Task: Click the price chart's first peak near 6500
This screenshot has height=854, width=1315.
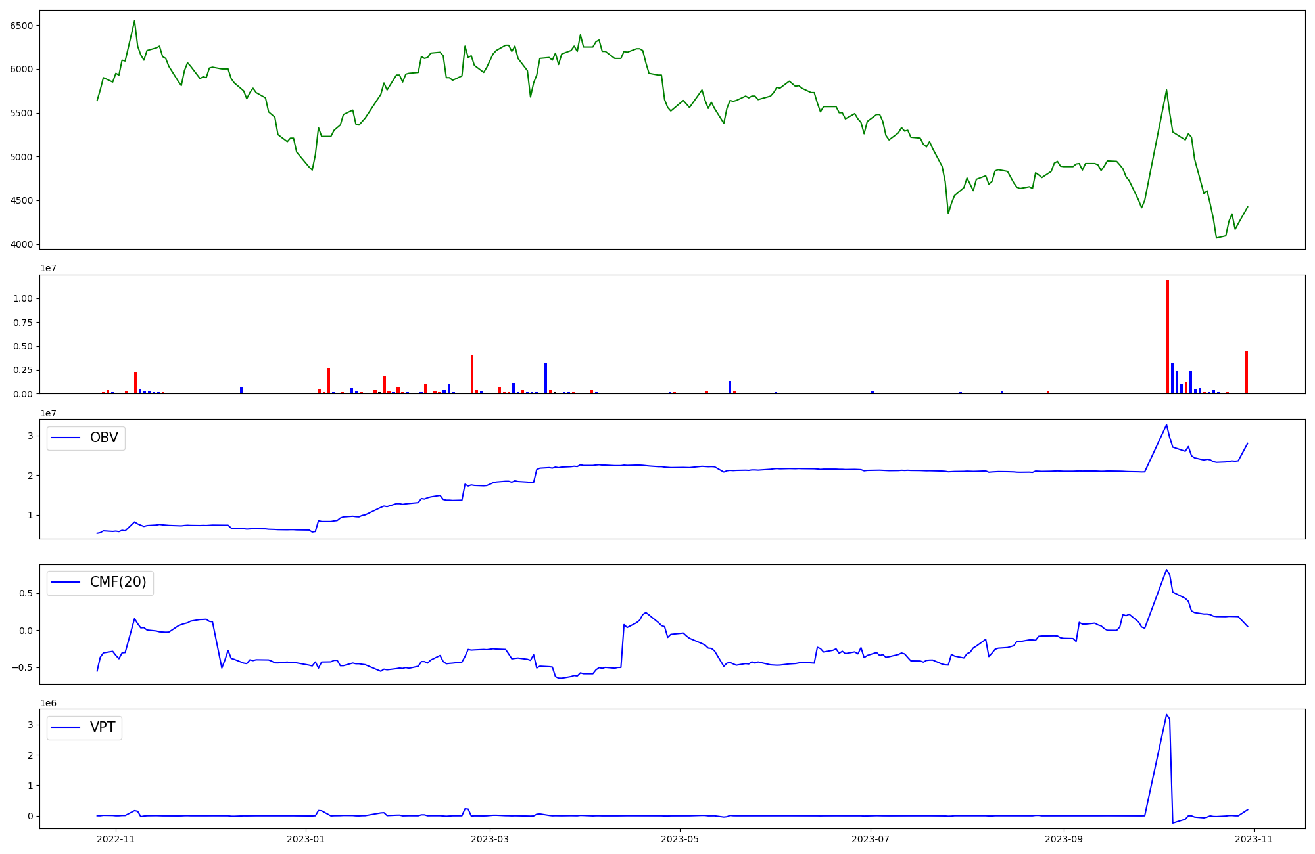Action: point(135,21)
